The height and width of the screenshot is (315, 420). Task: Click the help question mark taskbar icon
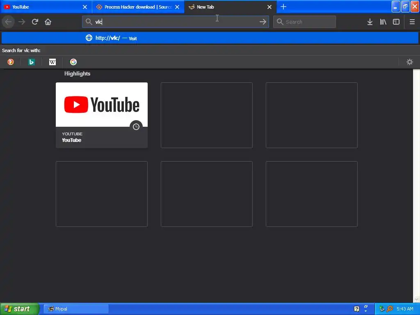click(356, 309)
